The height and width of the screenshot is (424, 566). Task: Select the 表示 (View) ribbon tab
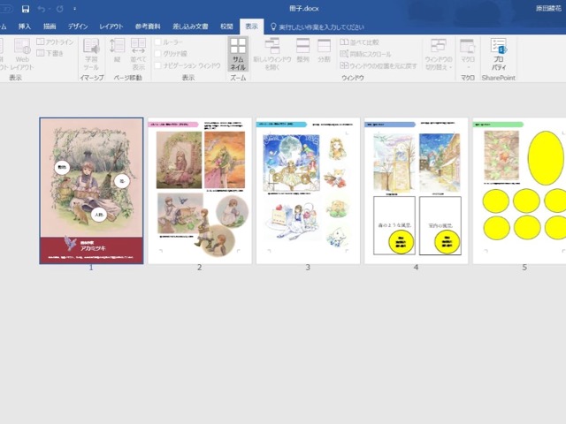pos(251,26)
